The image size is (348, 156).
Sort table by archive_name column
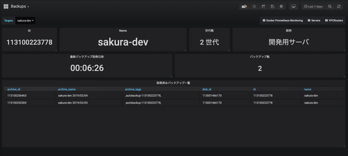(x=67, y=89)
